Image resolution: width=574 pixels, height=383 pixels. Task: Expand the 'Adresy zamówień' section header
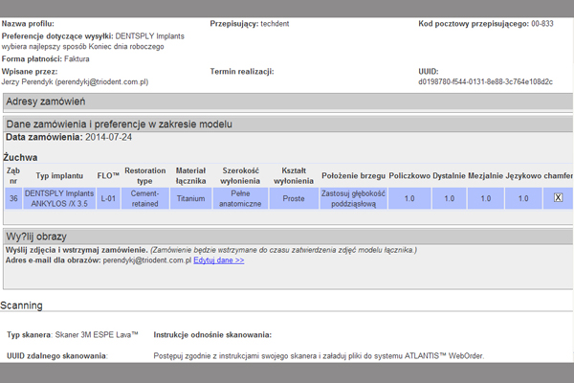coord(46,101)
